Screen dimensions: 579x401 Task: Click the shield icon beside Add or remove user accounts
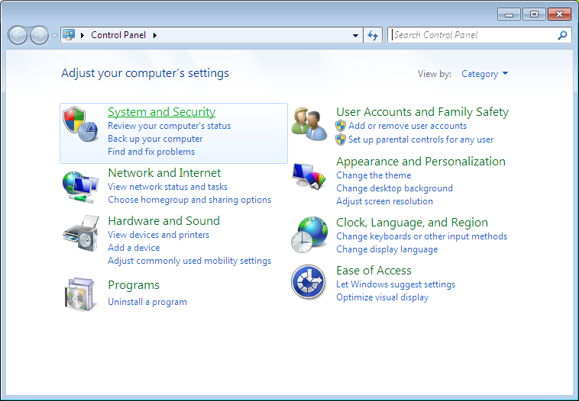pyautogui.click(x=341, y=126)
